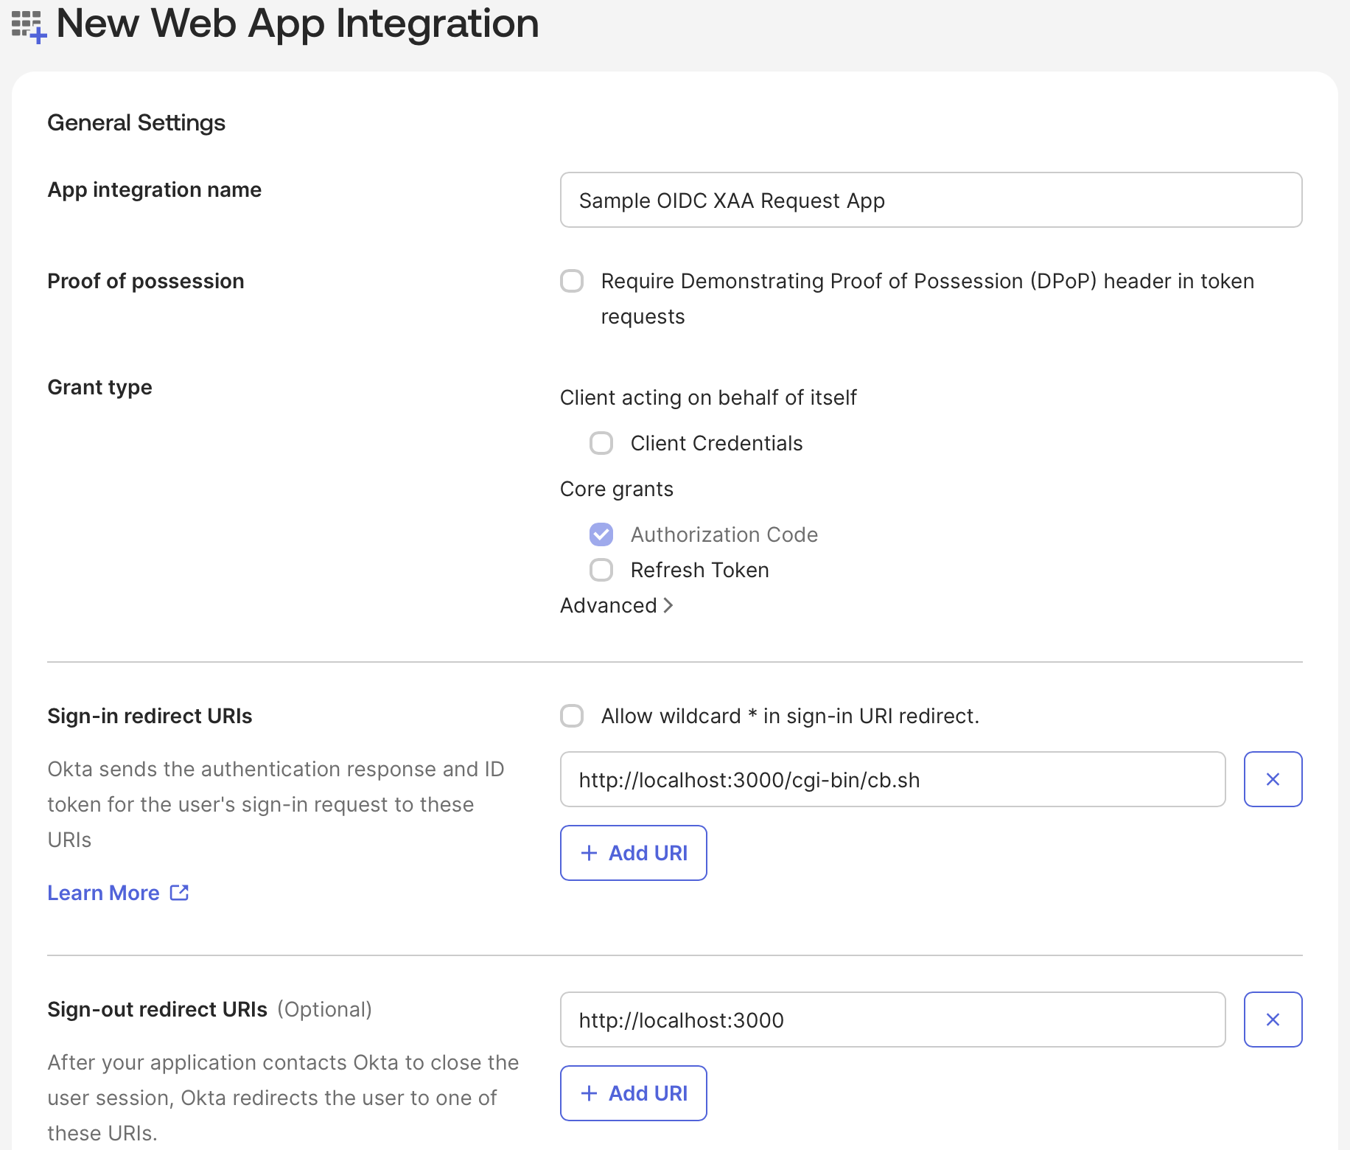Image resolution: width=1350 pixels, height=1150 pixels.
Task: Add a new sign-out redirect URI
Action: pyautogui.click(x=634, y=1093)
